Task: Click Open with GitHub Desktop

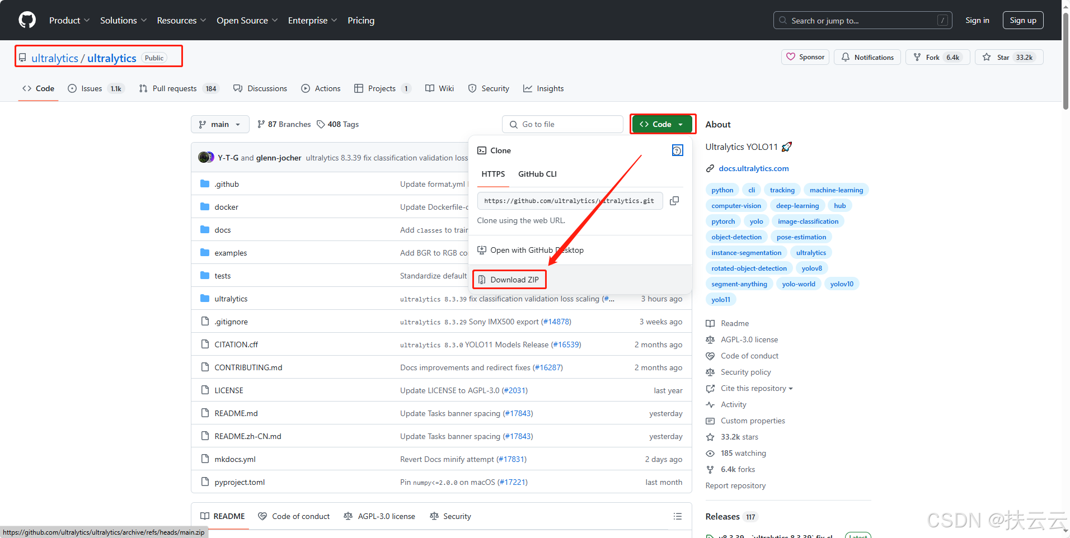Action: (x=531, y=250)
